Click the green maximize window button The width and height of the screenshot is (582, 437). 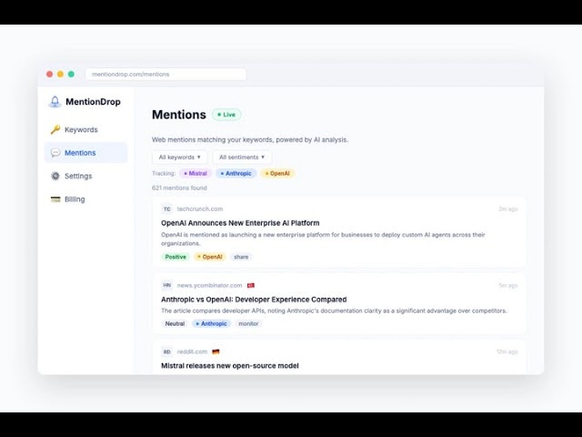(x=71, y=75)
